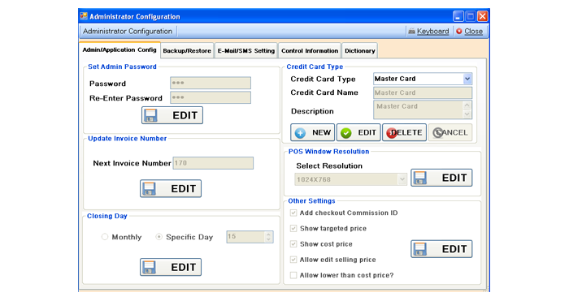Click Description scrollbar down arrow
Screen dimensions: 569x301
click(x=467, y=114)
